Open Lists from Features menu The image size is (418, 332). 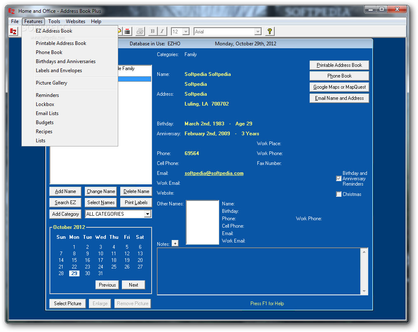[x=70, y=141]
